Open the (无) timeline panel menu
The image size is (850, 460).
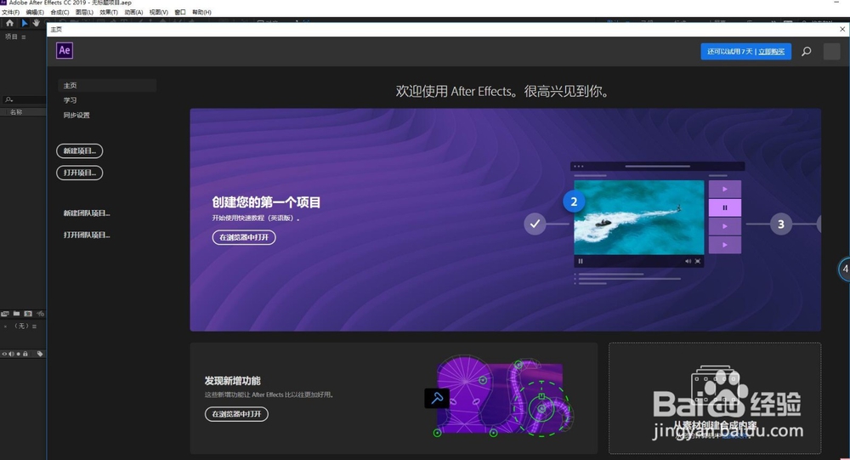pos(34,327)
